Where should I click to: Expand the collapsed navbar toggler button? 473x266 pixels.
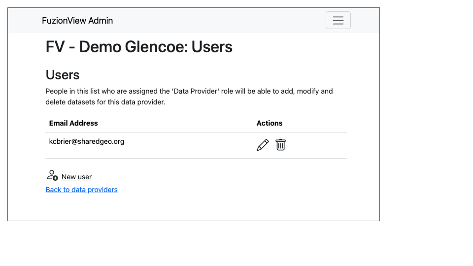tap(338, 20)
